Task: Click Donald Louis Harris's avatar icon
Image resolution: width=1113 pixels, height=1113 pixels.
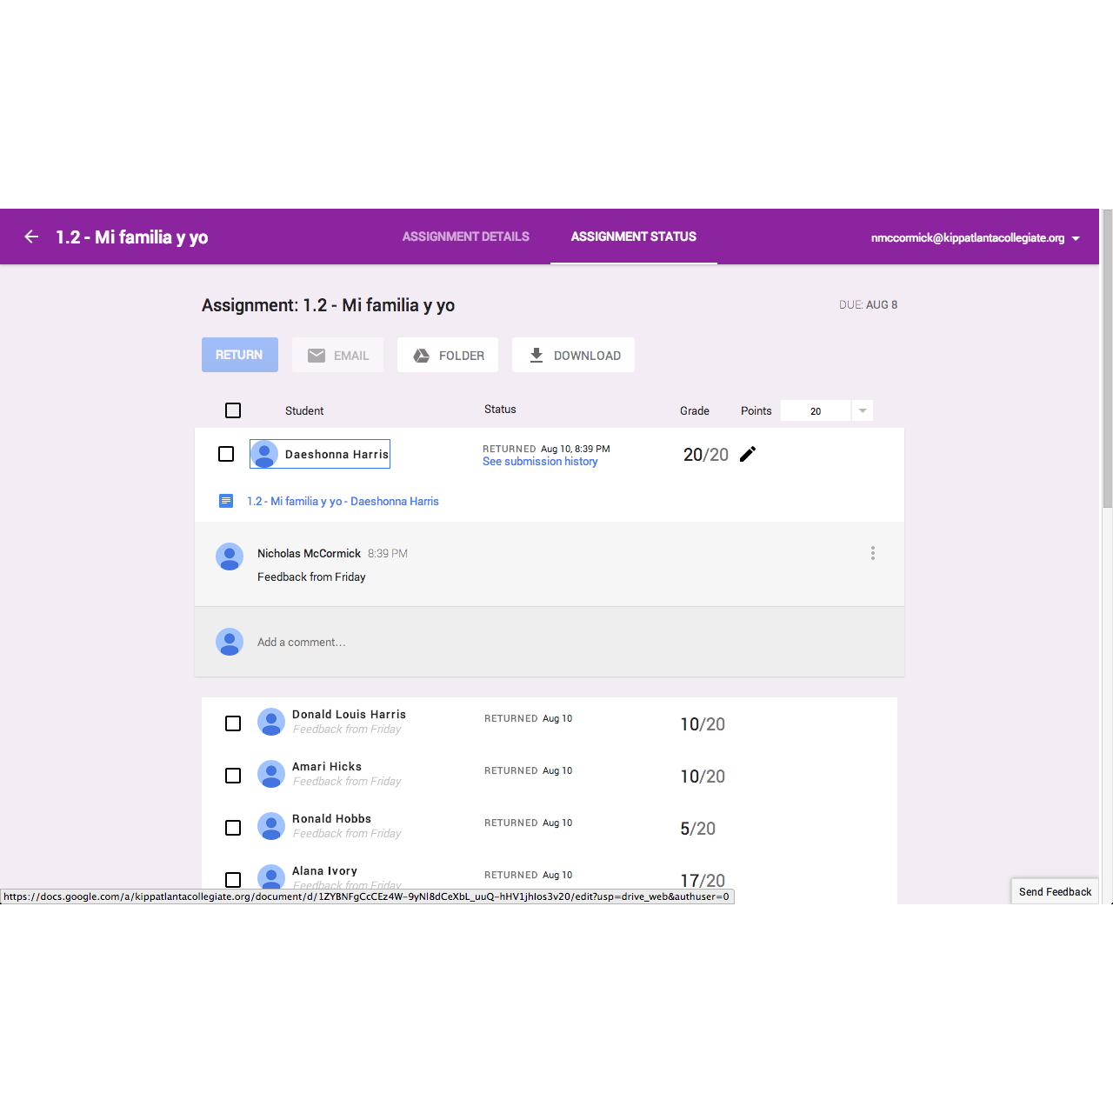Action: (271, 722)
